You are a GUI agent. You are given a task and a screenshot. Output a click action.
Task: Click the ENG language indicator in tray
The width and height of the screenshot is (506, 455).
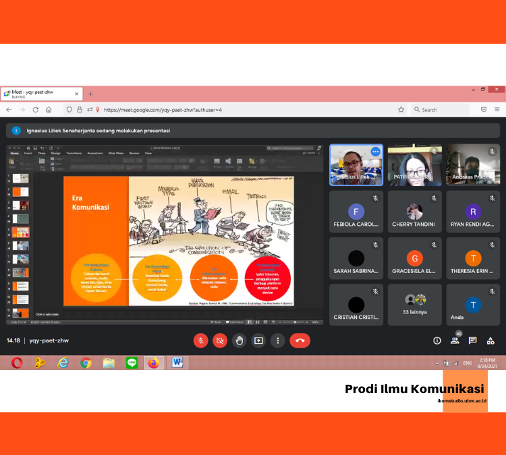pyautogui.click(x=468, y=363)
